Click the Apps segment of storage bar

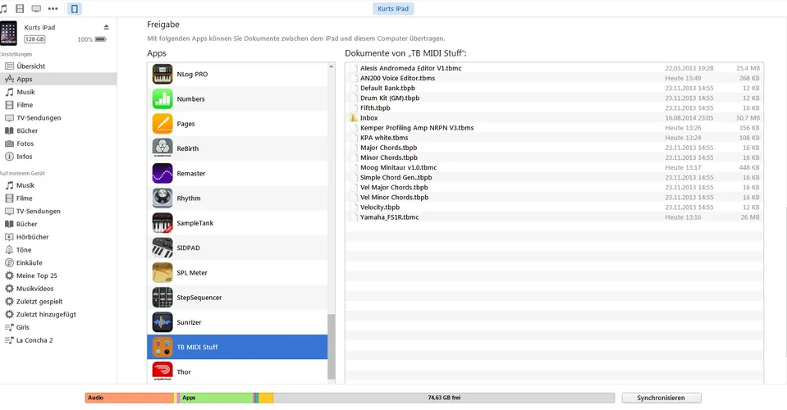coord(217,398)
